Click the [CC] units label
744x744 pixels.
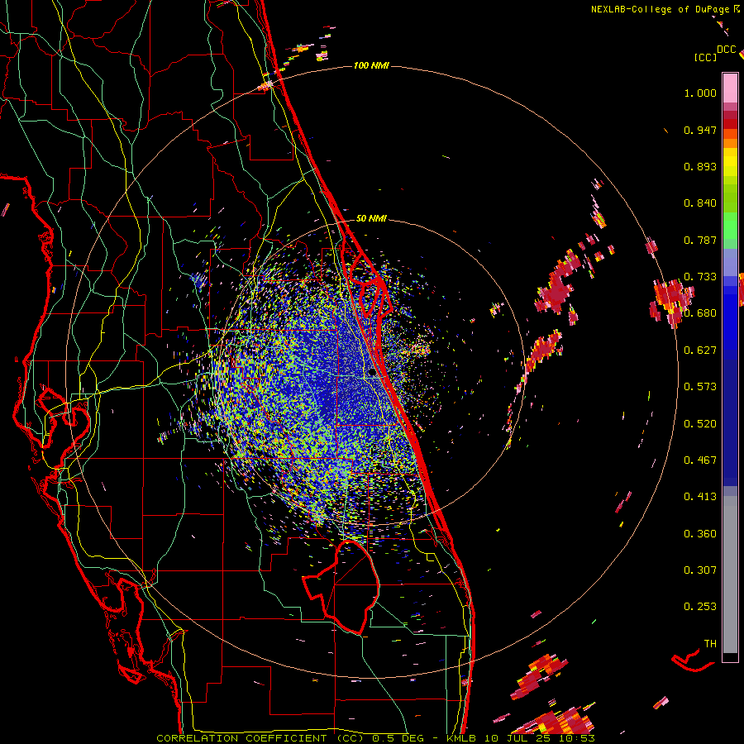click(x=705, y=57)
